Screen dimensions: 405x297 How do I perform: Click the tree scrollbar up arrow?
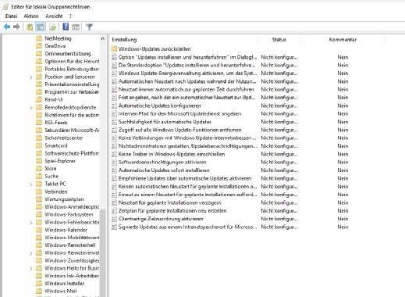point(103,39)
